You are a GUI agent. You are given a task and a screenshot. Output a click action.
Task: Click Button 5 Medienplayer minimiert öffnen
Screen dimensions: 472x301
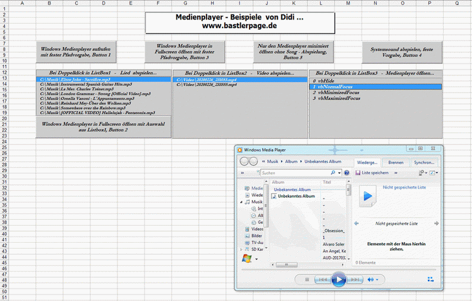(x=293, y=52)
